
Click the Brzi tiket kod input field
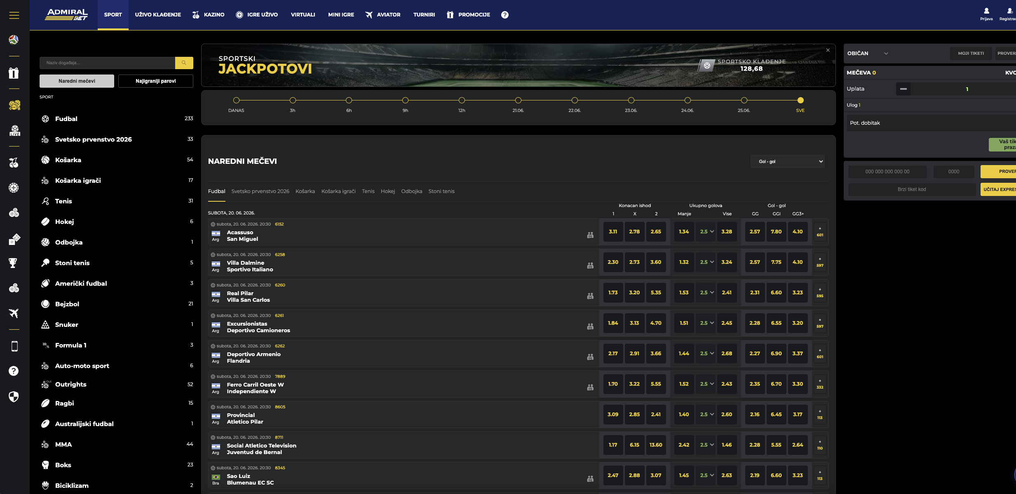pos(912,189)
